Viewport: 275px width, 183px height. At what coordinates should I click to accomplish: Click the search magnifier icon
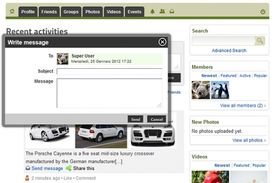[x=260, y=41]
